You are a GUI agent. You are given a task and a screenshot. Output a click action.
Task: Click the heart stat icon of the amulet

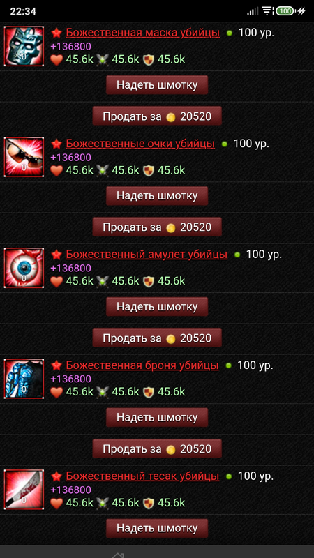click(57, 282)
